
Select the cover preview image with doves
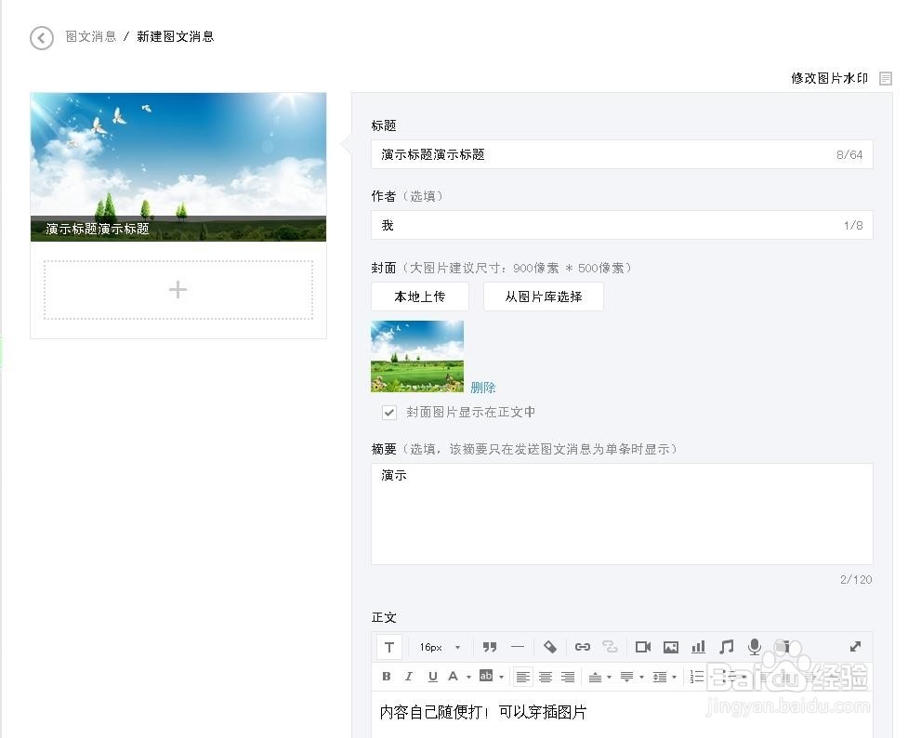pos(178,167)
